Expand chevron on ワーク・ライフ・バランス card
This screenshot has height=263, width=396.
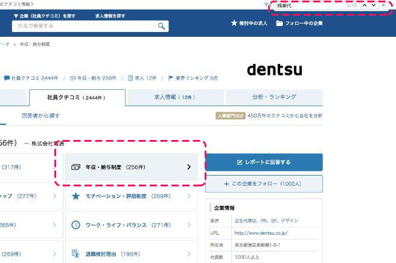point(189,225)
